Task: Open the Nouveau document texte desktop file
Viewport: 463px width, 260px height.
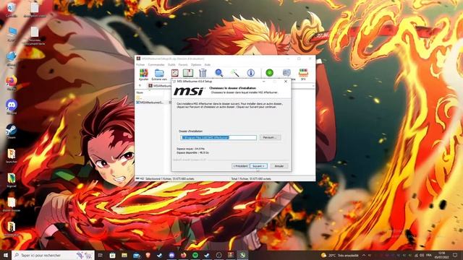Action: [34, 36]
